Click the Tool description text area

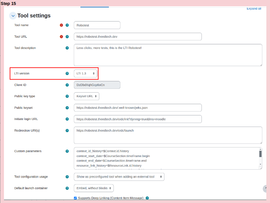[168, 55]
